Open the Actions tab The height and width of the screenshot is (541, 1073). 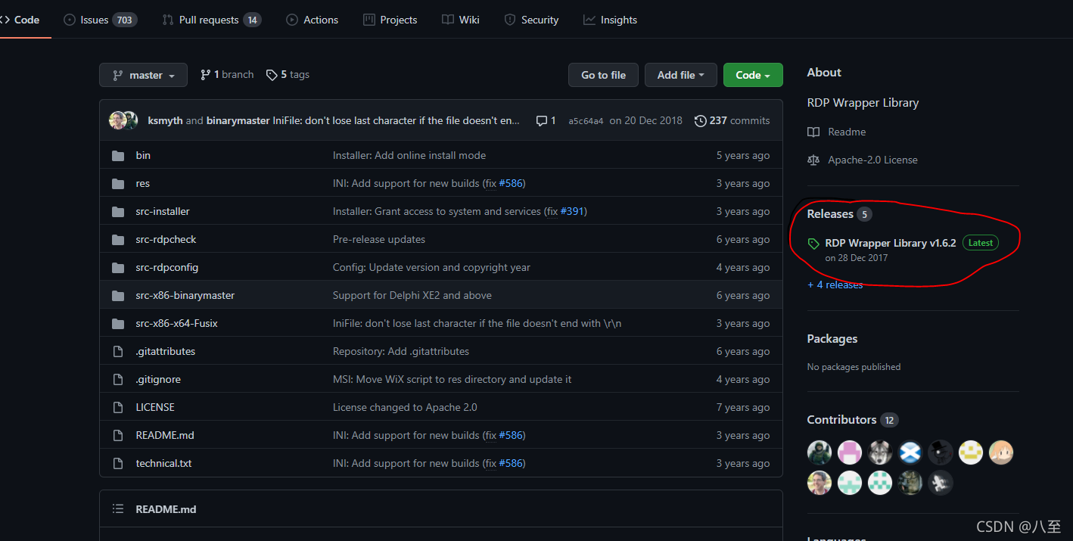pyautogui.click(x=312, y=20)
